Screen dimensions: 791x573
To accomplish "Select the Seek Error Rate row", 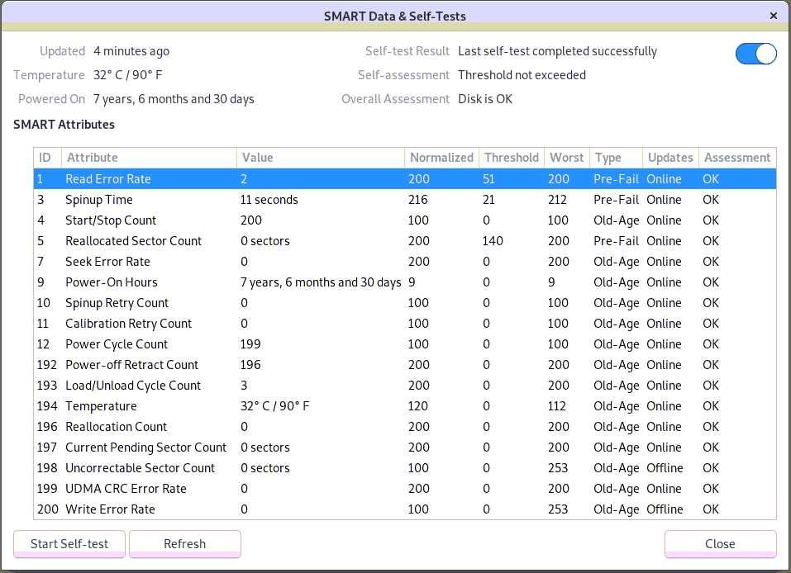I will pos(404,262).
